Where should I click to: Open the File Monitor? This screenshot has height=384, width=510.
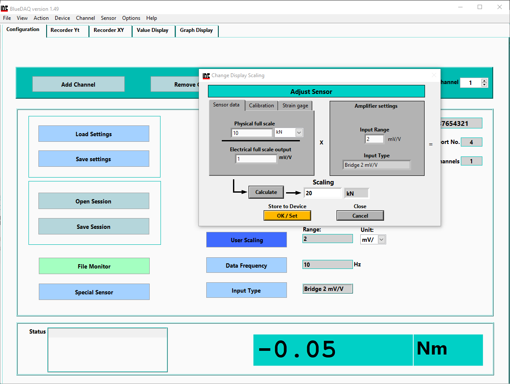[94, 266]
